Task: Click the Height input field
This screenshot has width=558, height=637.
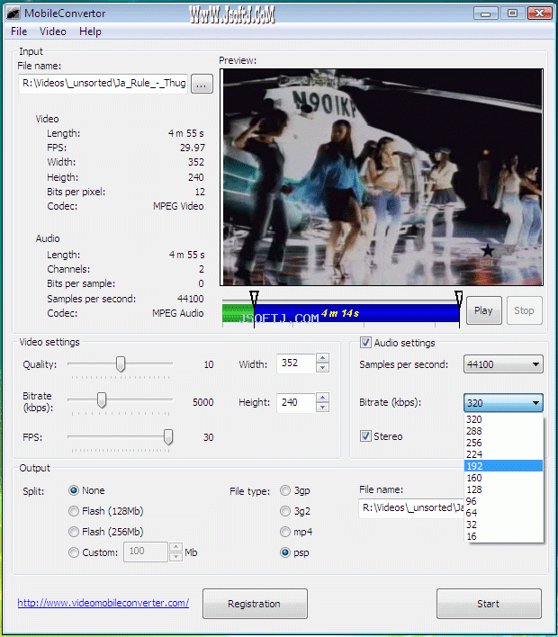Action: coord(296,402)
